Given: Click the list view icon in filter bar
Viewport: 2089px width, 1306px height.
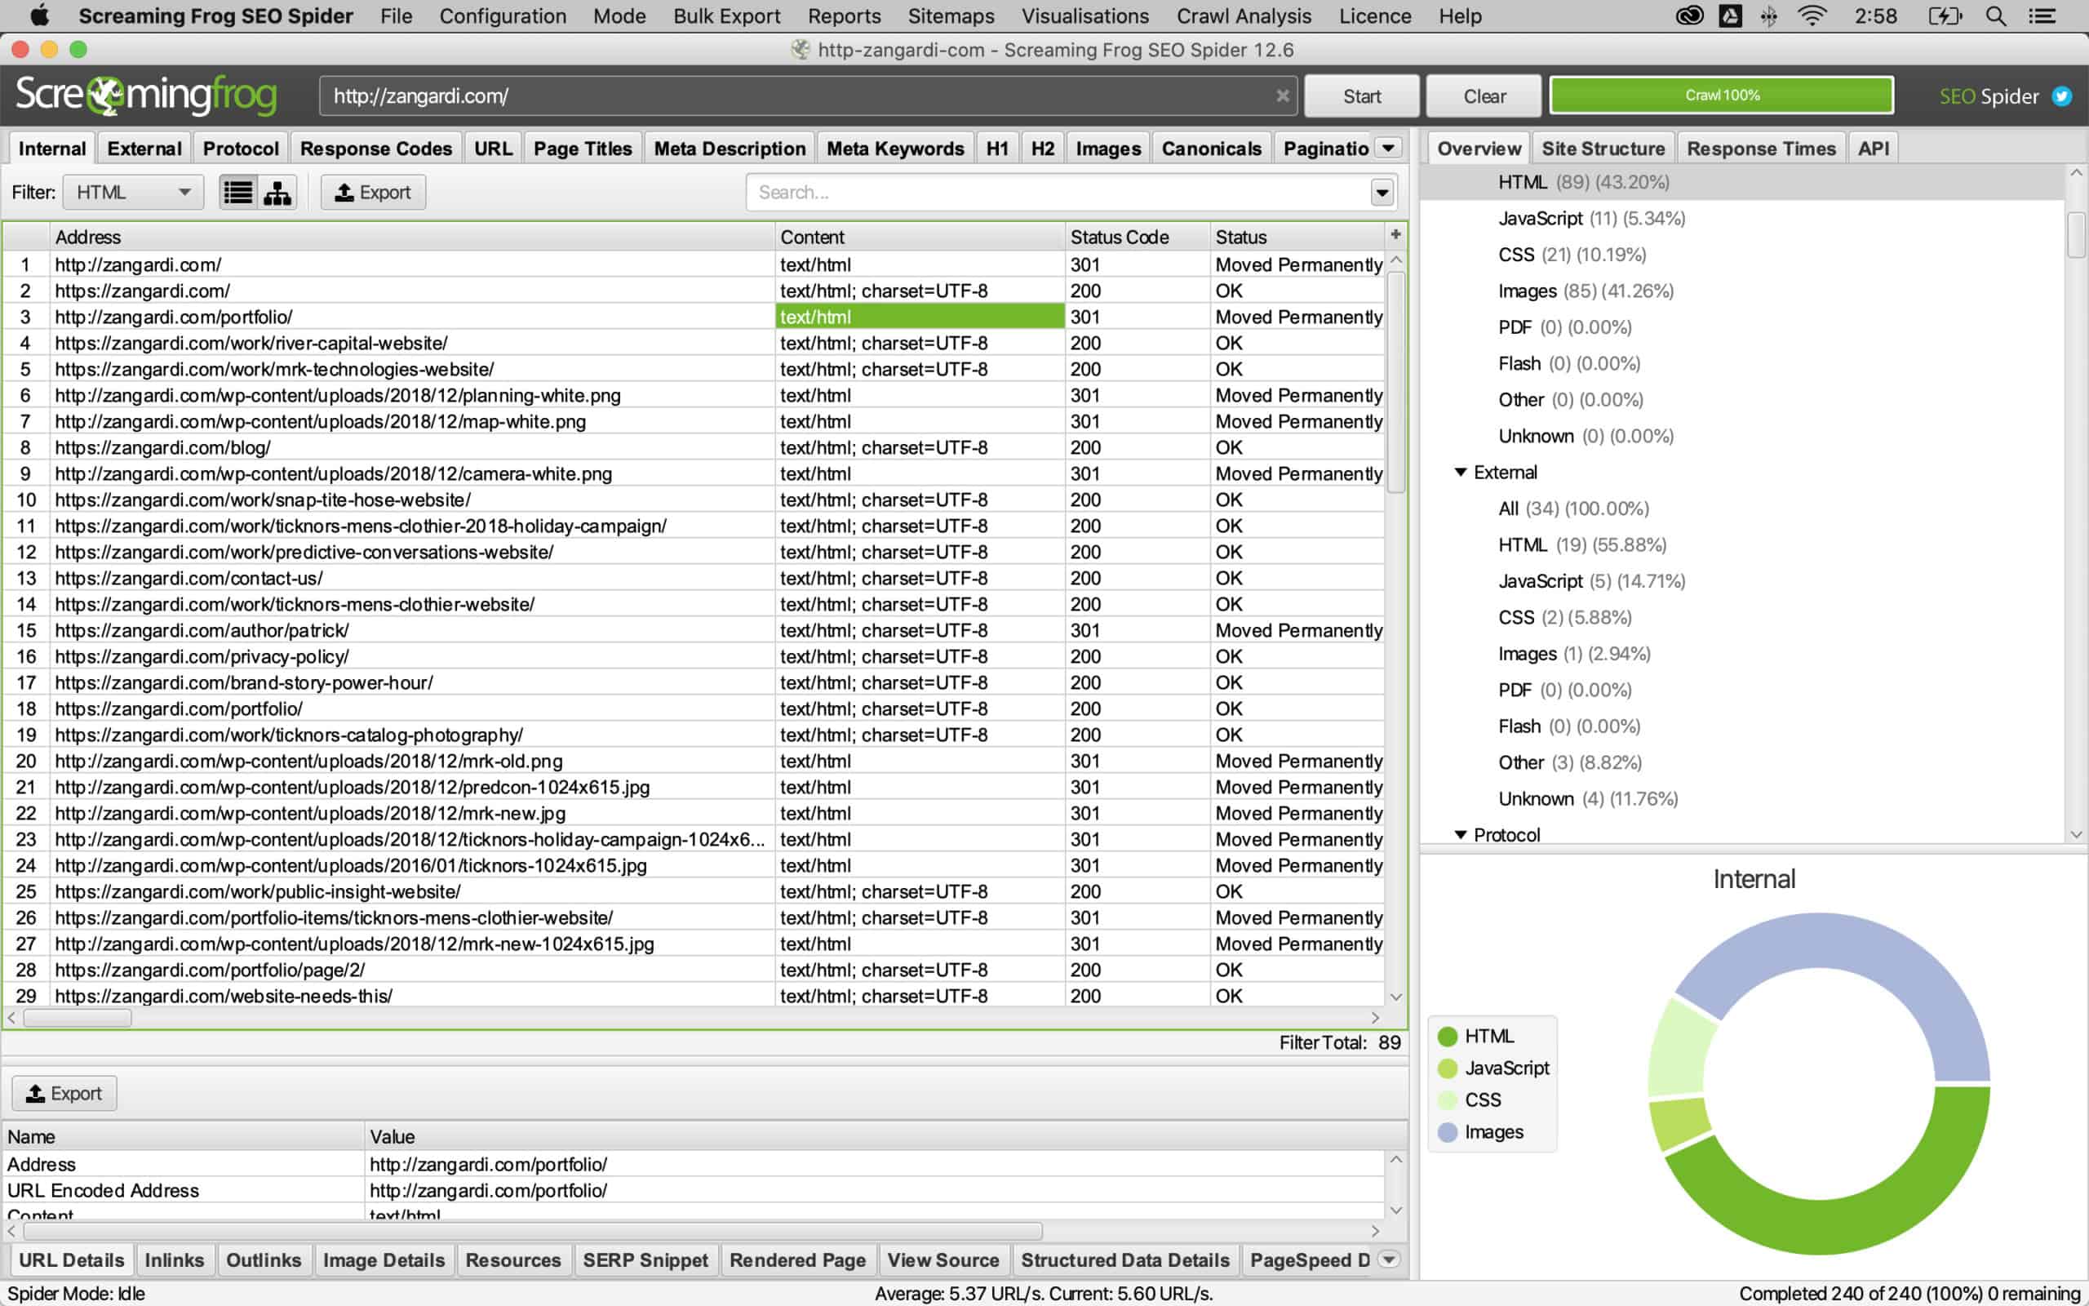Looking at the screenshot, I should (x=235, y=191).
